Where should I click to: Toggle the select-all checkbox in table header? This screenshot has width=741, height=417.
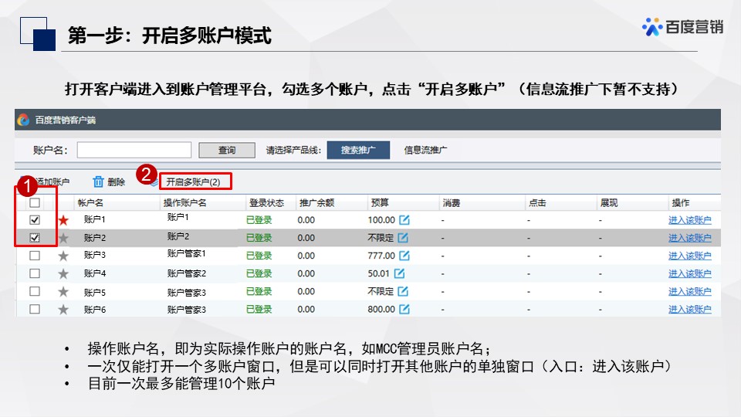(35, 203)
